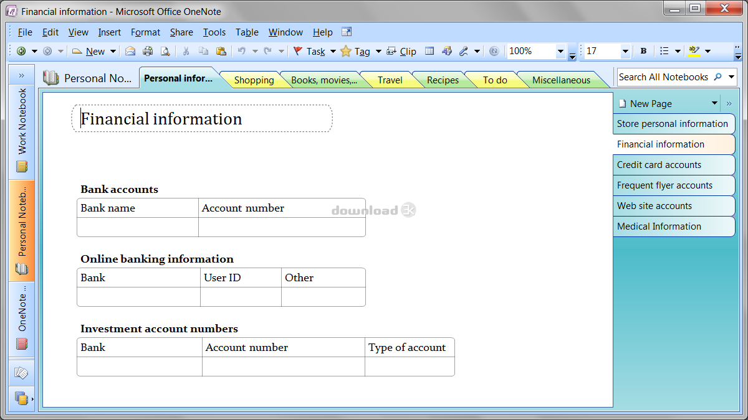The width and height of the screenshot is (748, 420).
Task: Open the font size dropdown
Action: [x=625, y=52]
